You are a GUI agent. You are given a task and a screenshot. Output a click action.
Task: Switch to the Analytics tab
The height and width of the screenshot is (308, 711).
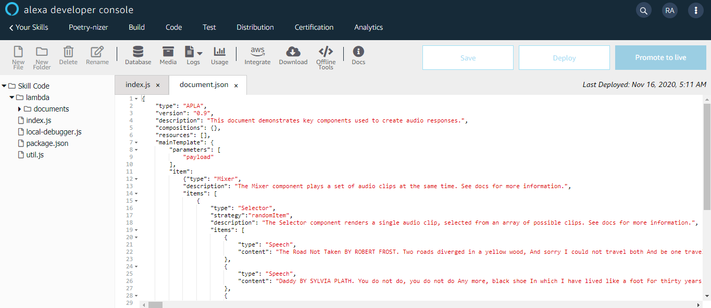click(x=369, y=27)
